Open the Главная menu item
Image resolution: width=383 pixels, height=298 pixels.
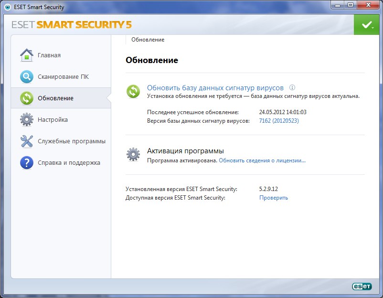pos(49,55)
